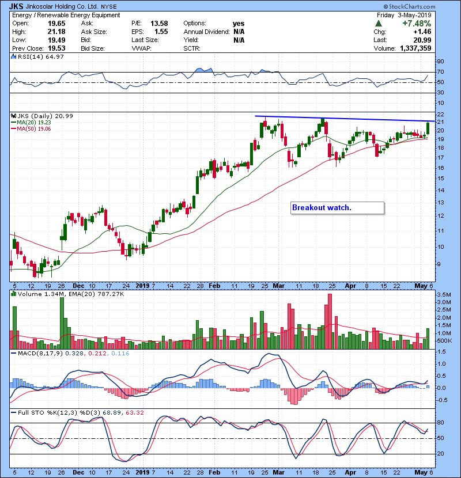Click the Dec label on the price chart axis

(x=78, y=286)
